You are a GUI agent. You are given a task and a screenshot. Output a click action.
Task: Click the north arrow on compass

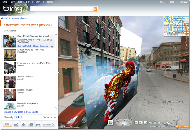(x=125, y=121)
